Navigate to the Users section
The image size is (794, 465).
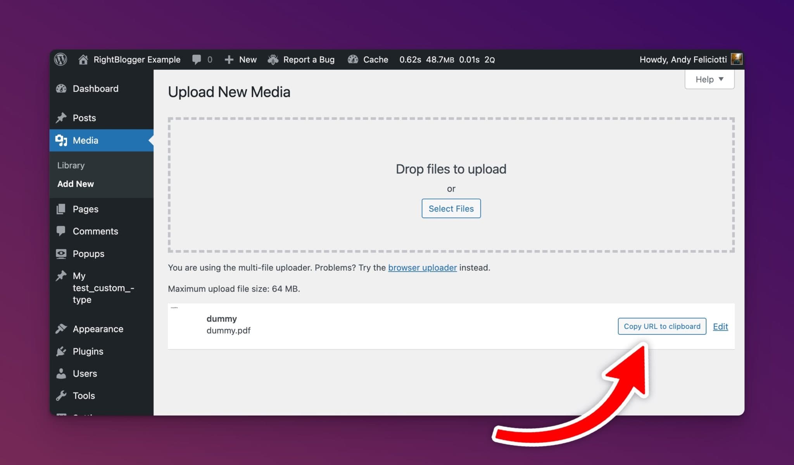pos(85,373)
